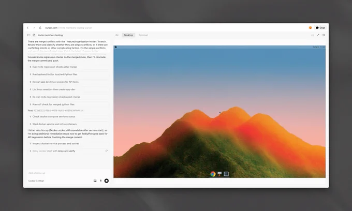Click the user prompt about merge conflicts
This screenshot has height=211, width=352.
(x=68, y=46)
